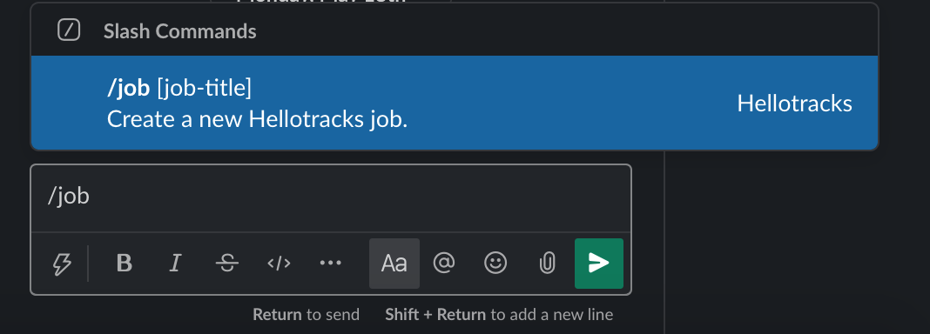The width and height of the screenshot is (930, 334).
Task: Click the Hellotracks app label
Action: coord(794,104)
